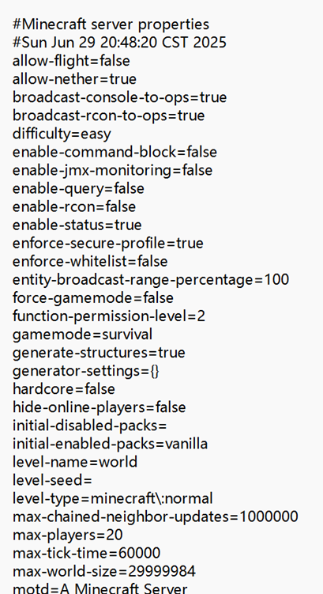Click the #Minecraft server properties header

[111, 25]
